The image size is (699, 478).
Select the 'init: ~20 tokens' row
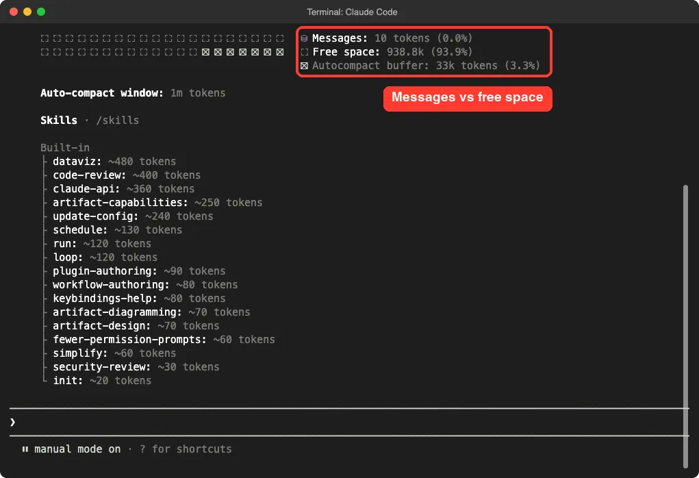(101, 381)
